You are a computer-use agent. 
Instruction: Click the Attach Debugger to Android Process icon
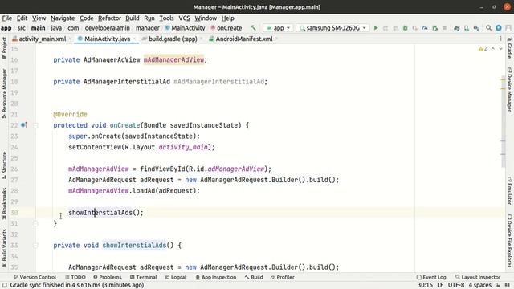click(x=435, y=28)
